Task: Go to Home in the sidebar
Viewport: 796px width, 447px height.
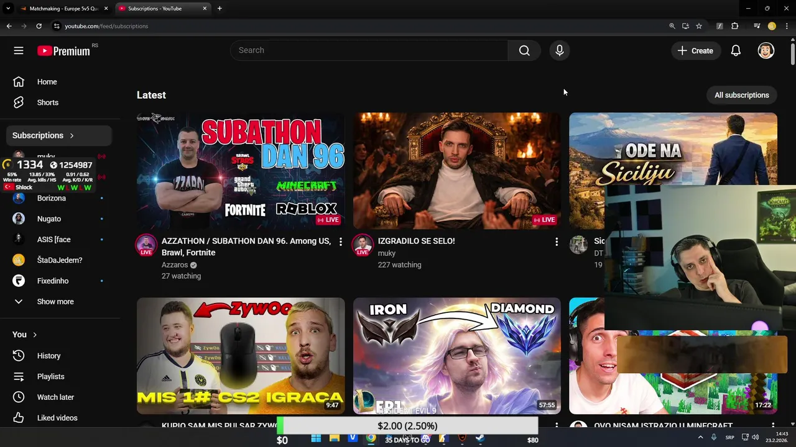Action: coord(60,82)
